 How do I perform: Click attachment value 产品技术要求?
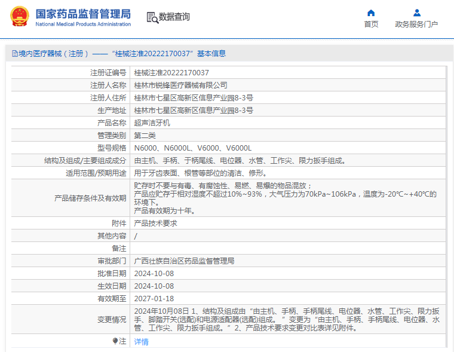pos(155,224)
